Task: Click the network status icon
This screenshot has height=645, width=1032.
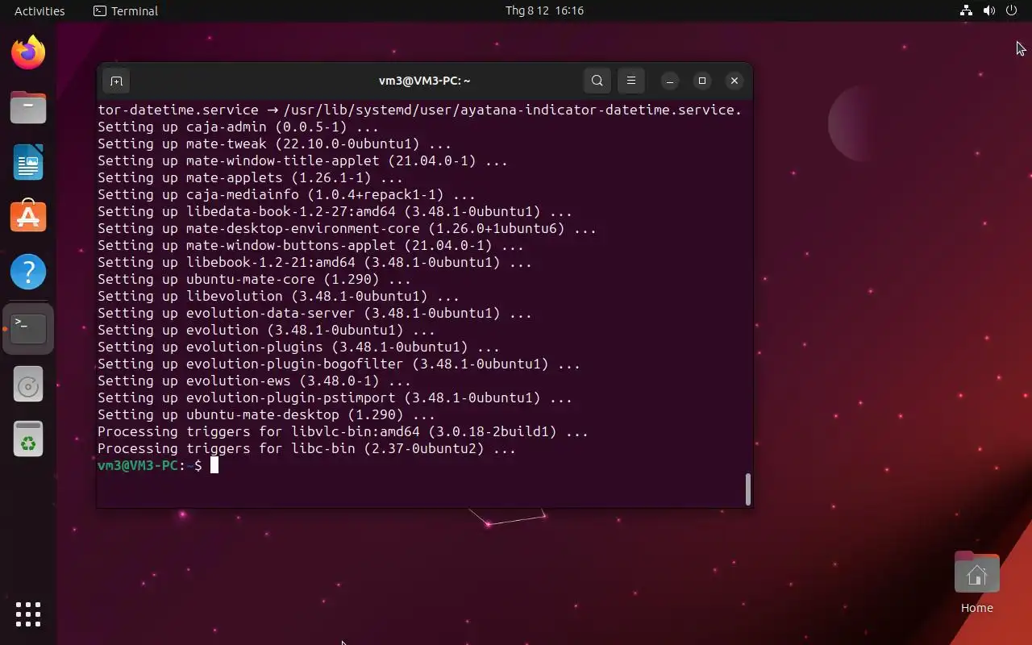Action: pos(966,10)
